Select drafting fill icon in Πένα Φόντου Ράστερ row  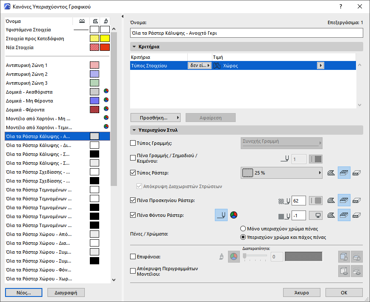[356, 215]
